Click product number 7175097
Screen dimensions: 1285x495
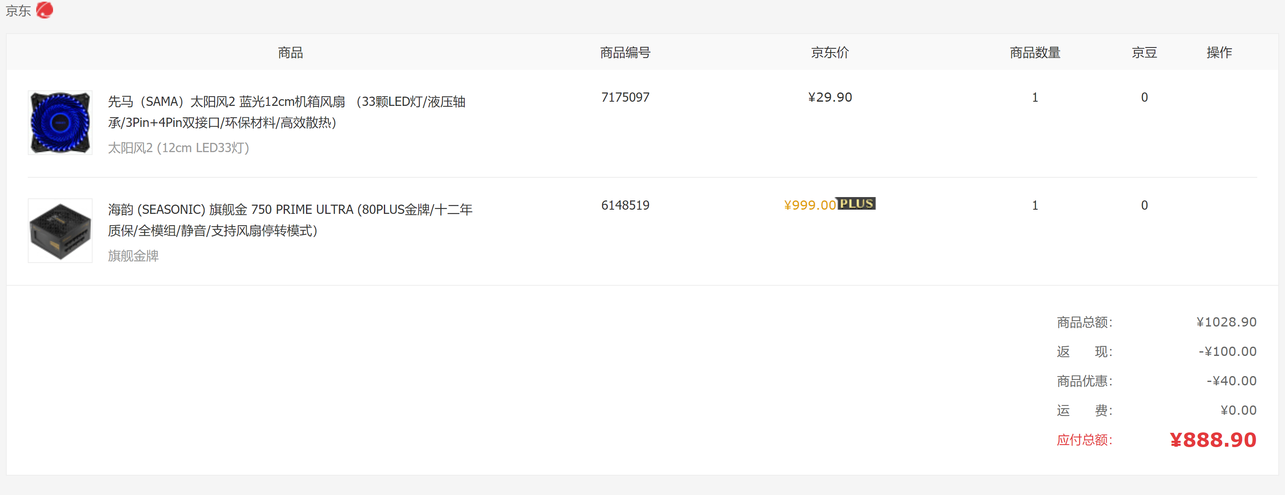tap(625, 97)
